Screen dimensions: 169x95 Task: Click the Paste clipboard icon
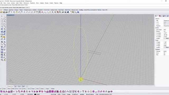tap(17, 12)
